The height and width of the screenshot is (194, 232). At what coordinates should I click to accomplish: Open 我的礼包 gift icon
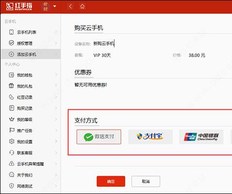(x=11, y=86)
